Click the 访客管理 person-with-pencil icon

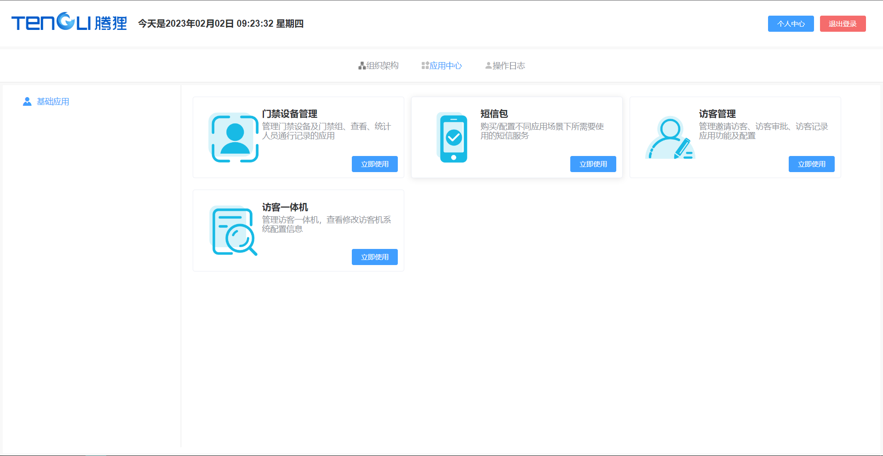click(670, 138)
